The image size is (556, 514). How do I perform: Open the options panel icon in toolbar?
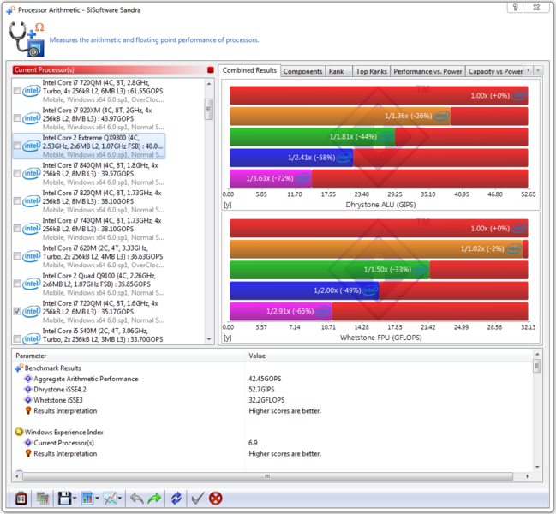point(21,499)
